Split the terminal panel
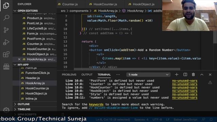The height and width of the screenshot is (122, 217). point(185,75)
